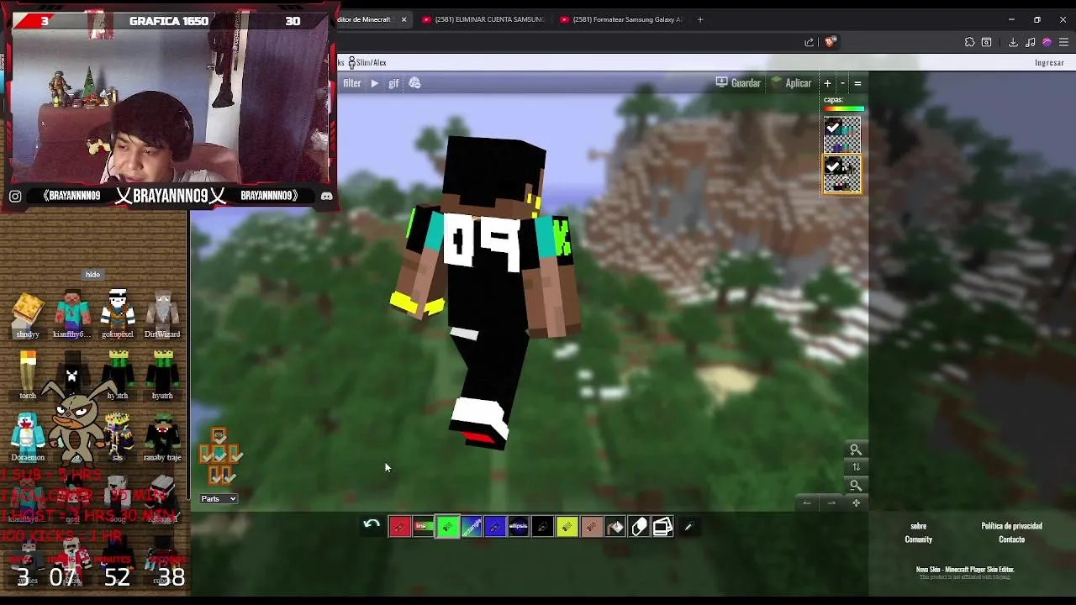Image resolution: width=1076 pixels, height=605 pixels.
Task: Select the Doraemon skin thumbnail
Action: coord(28,437)
